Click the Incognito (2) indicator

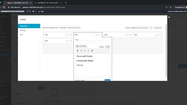[x=180, y=7]
